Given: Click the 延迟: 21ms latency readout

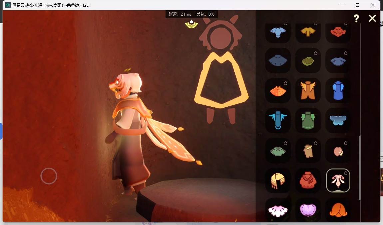Looking at the screenshot, I should tap(180, 14).
